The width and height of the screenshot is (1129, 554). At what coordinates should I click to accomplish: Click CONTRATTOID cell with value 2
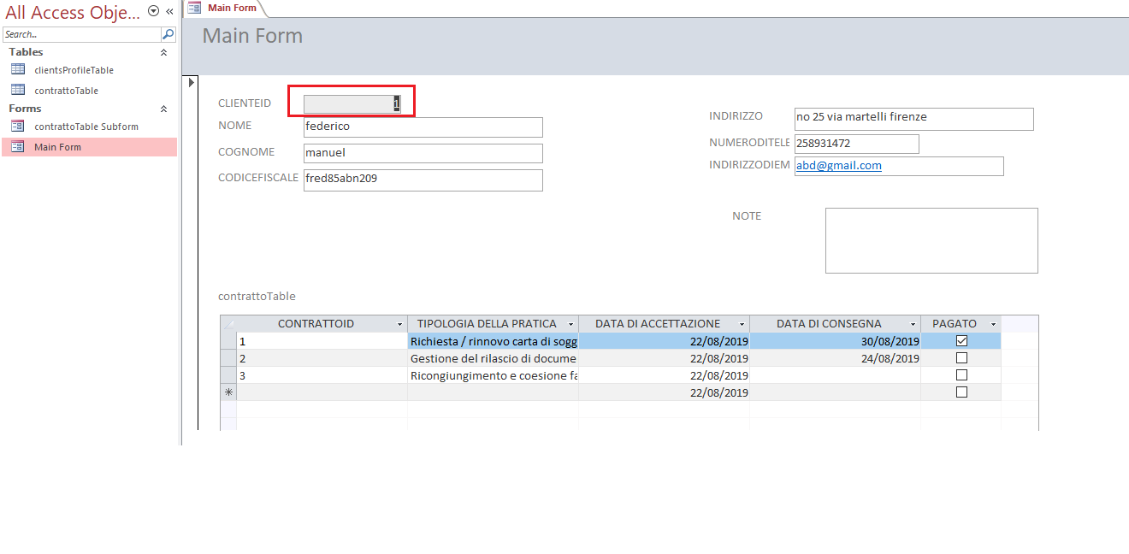pos(322,358)
